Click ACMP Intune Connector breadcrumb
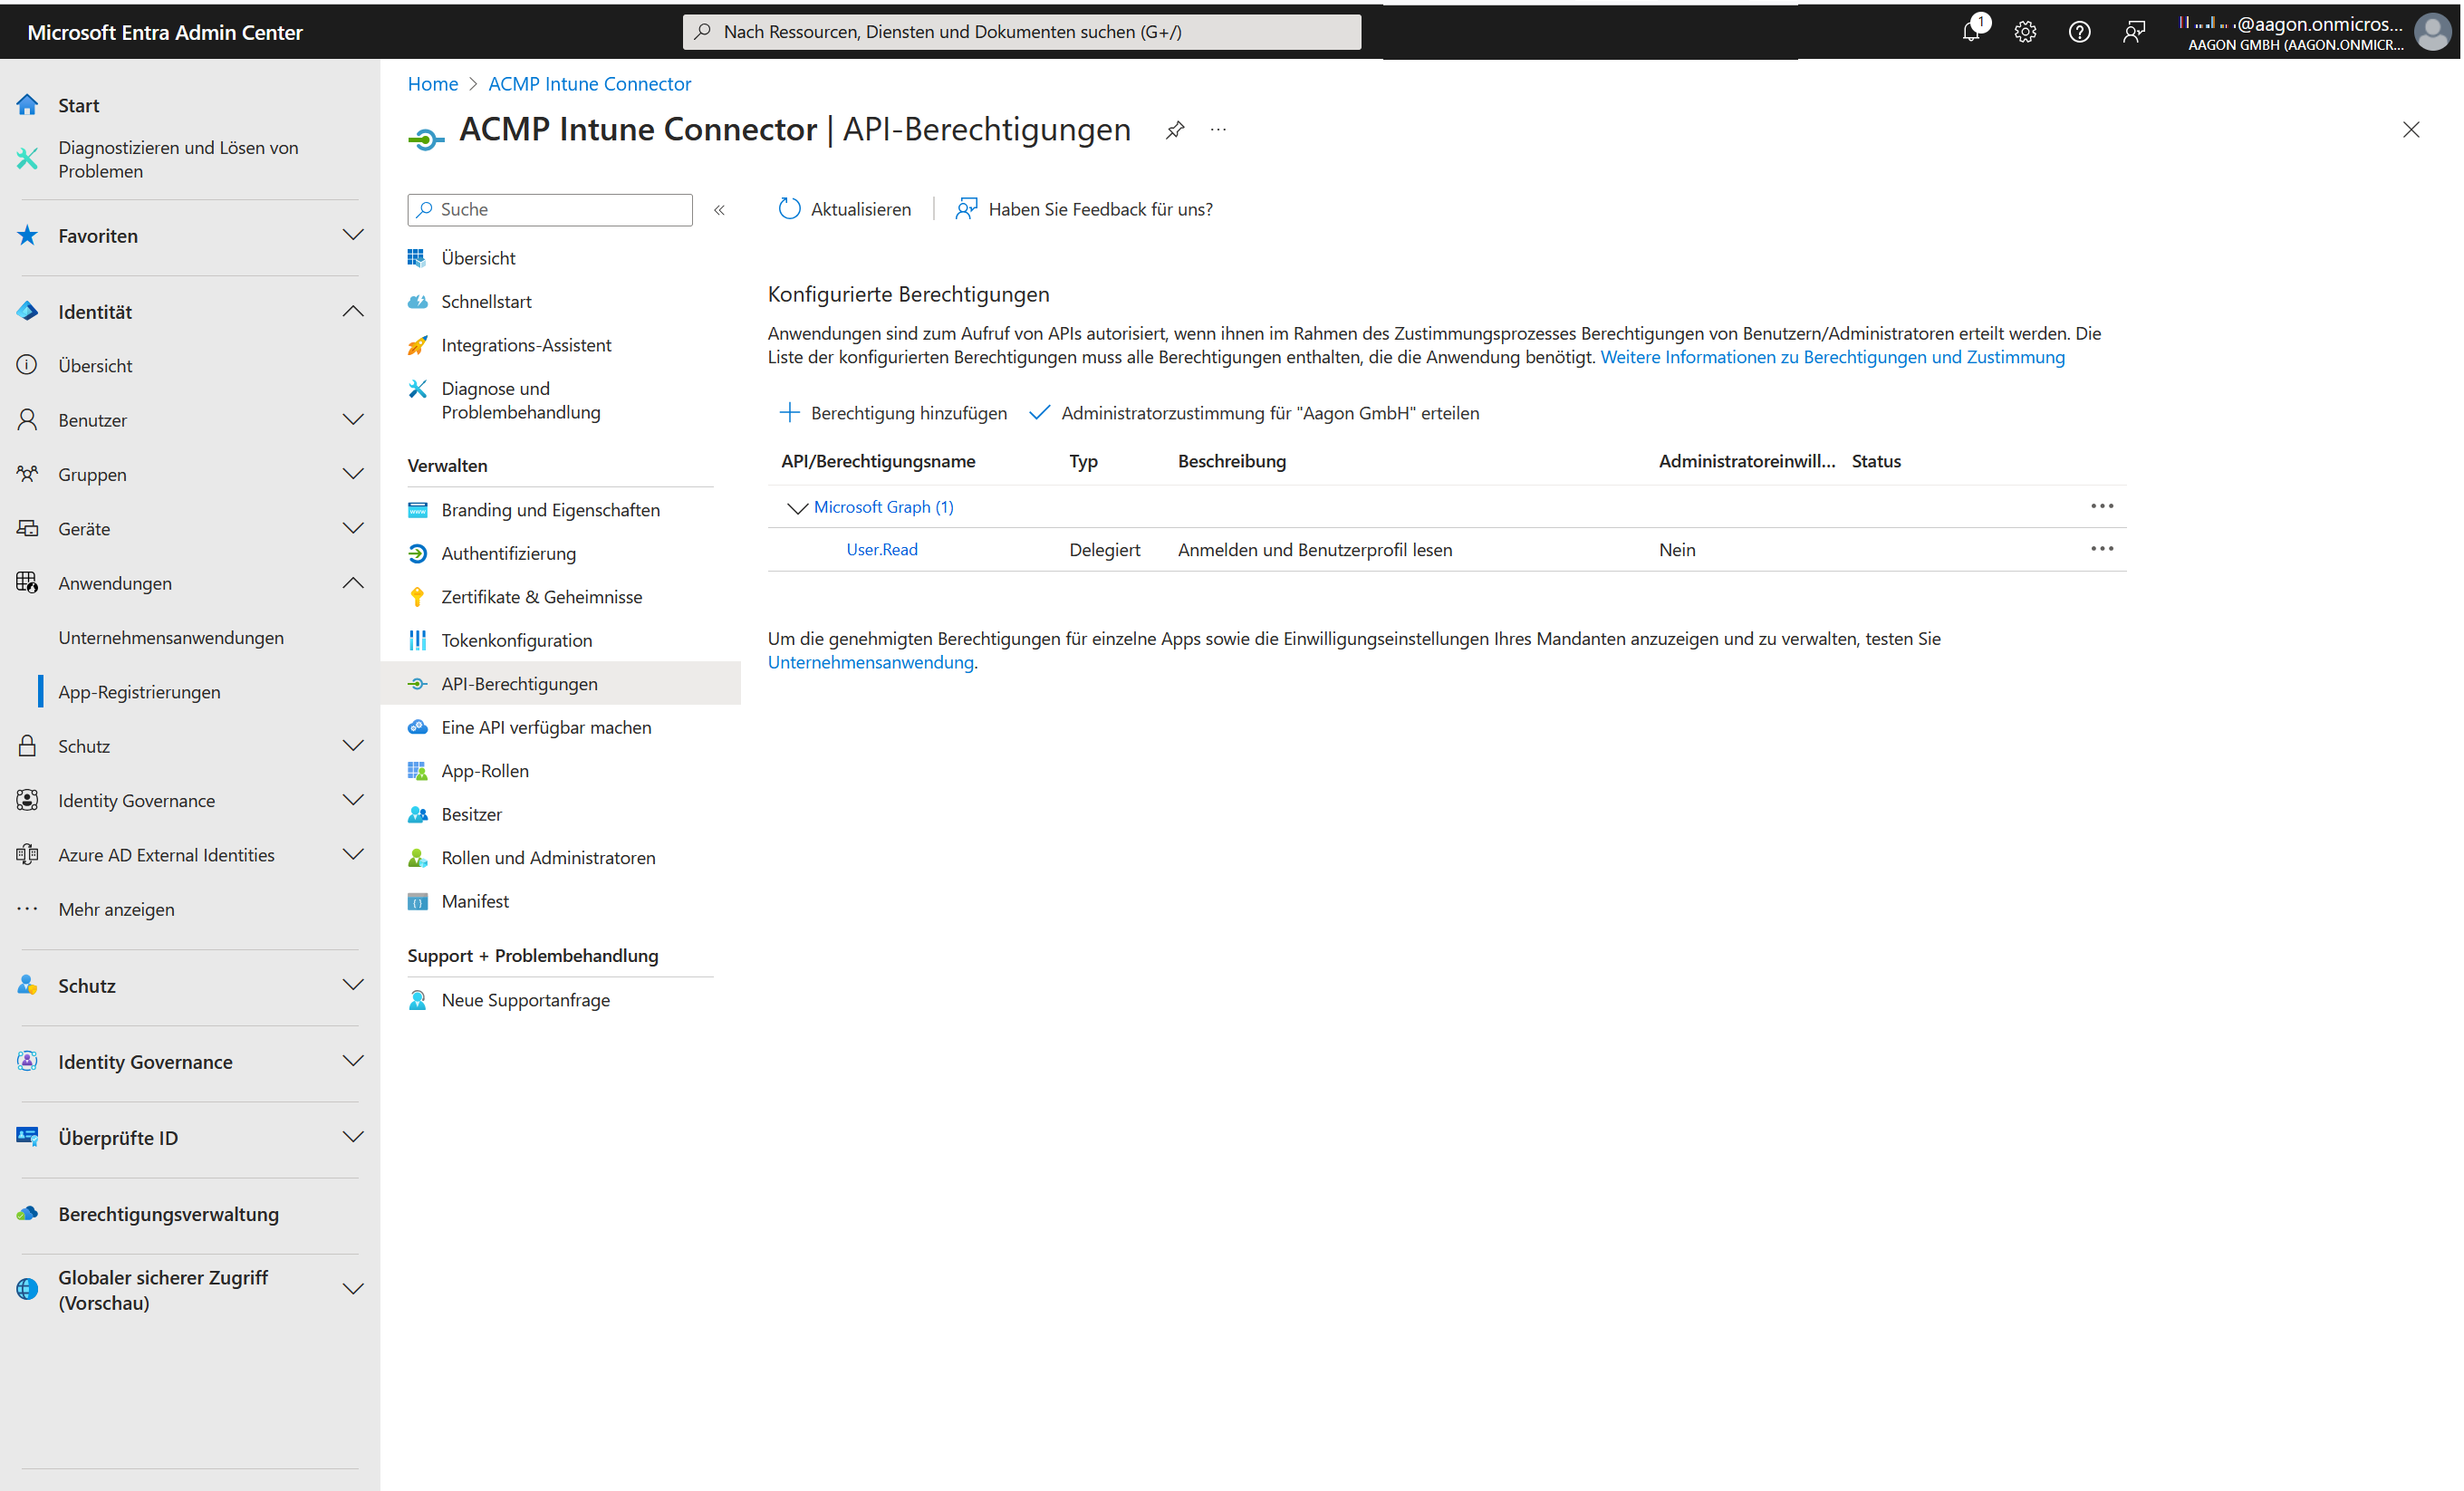The height and width of the screenshot is (1491, 2464). [589, 84]
